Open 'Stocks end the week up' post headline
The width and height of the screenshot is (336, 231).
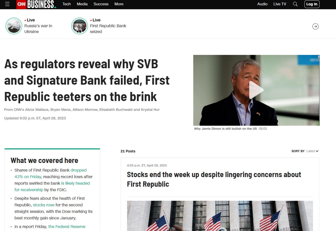tap(214, 179)
